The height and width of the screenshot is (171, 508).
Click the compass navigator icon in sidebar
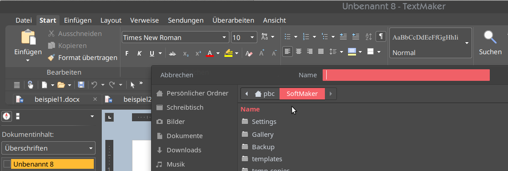click(7, 116)
